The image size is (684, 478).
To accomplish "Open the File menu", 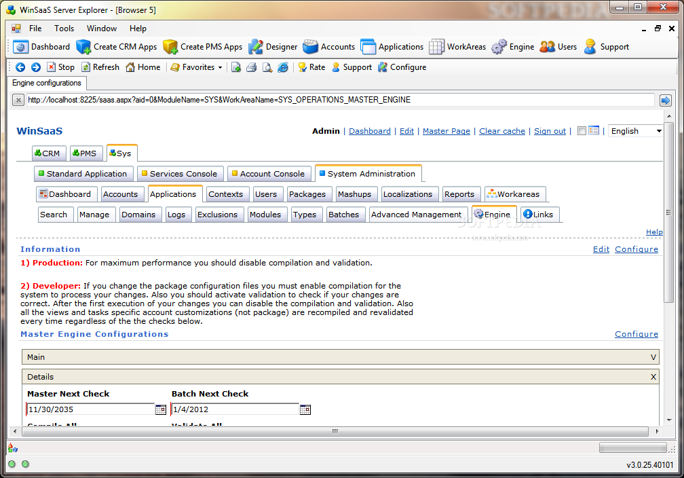I will click(35, 29).
